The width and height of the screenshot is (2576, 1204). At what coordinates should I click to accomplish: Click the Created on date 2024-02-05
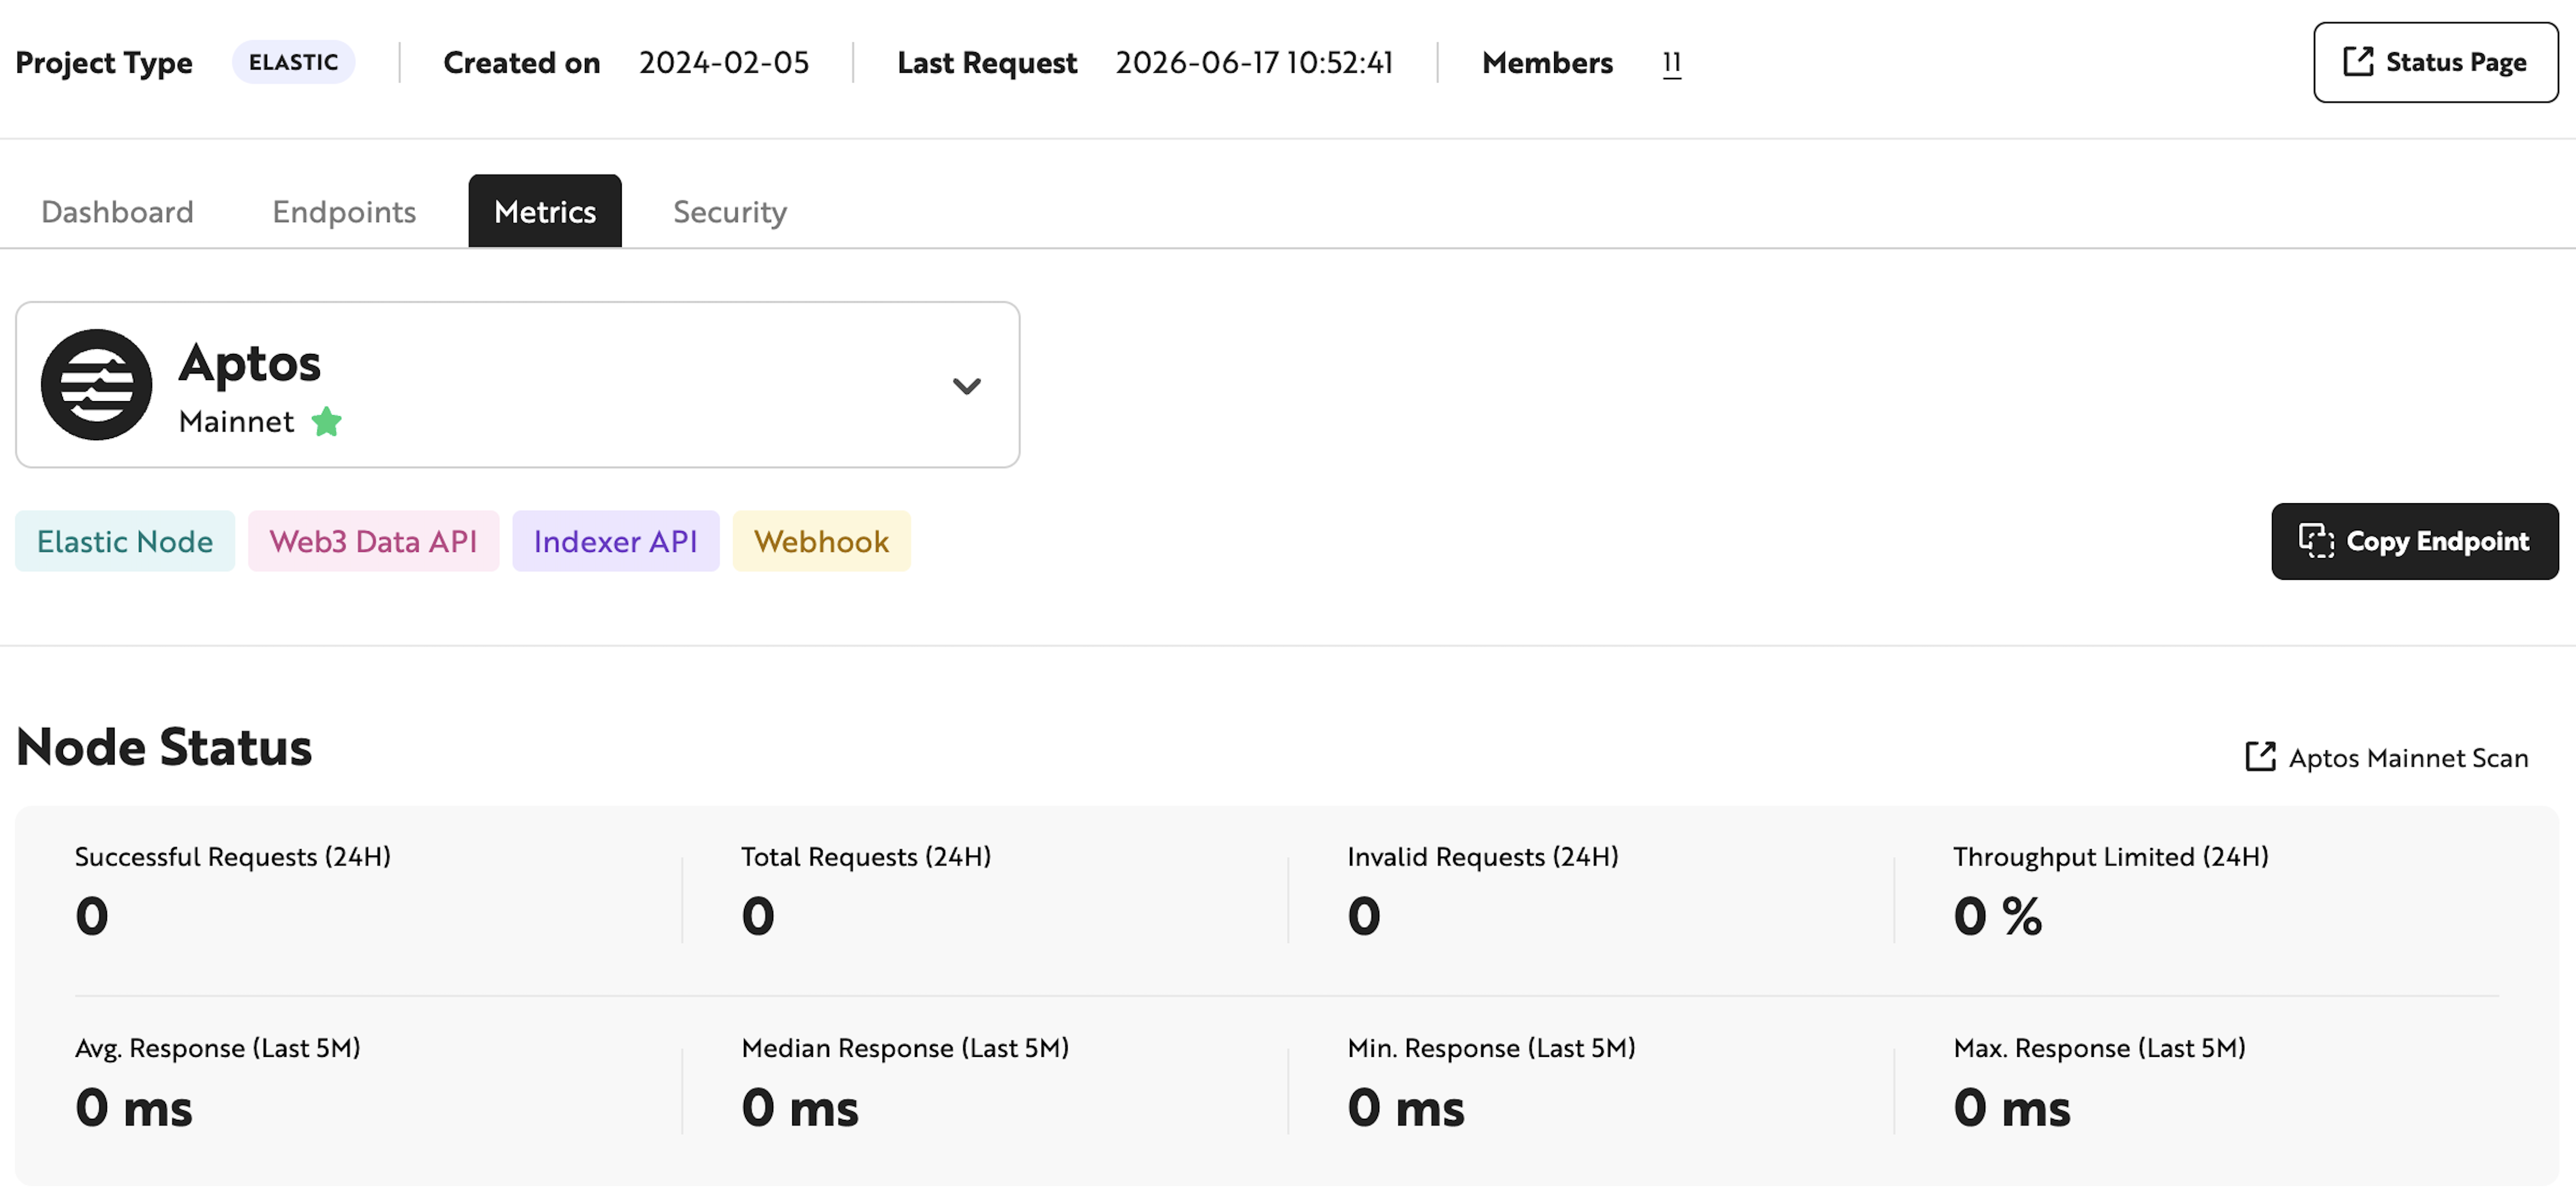[724, 63]
